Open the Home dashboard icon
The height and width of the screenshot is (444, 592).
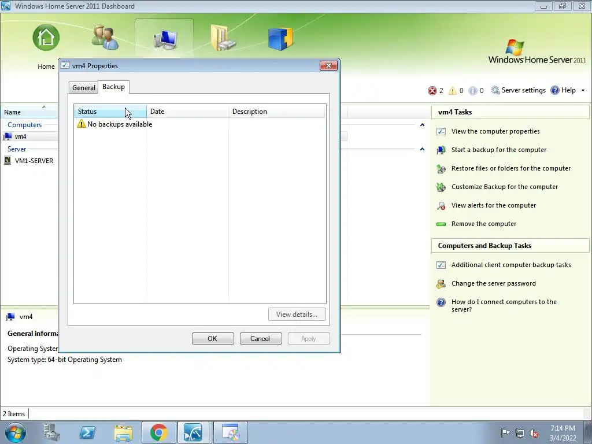[x=46, y=38]
